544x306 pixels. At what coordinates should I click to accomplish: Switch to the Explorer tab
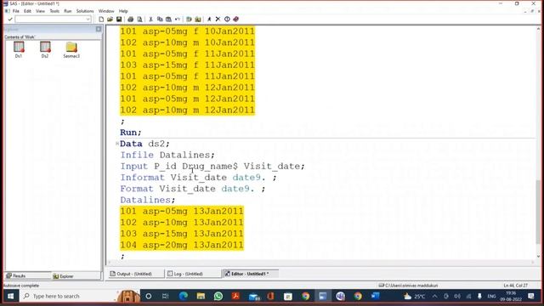click(x=76, y=276)
